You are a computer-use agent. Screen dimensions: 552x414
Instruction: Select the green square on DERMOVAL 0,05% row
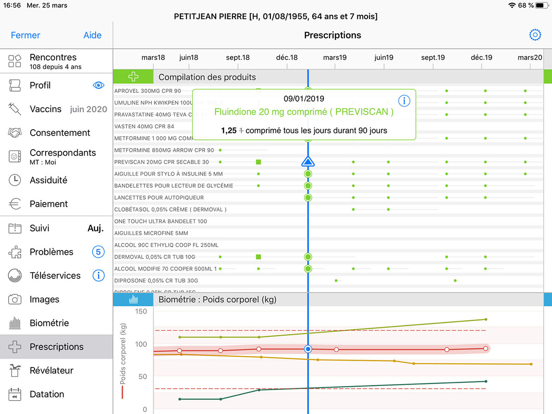[x=259, y=257]
